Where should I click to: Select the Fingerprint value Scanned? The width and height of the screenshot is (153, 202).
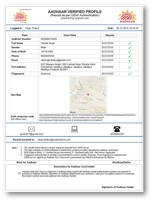[x=46, y=74]
